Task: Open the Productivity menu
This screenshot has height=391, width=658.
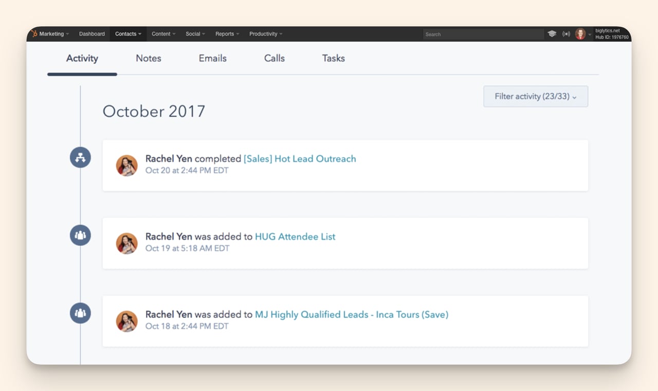Action: coord(266,34)
